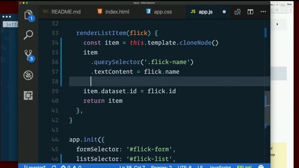Click on 'textContent' in line 37

point(114,72)
